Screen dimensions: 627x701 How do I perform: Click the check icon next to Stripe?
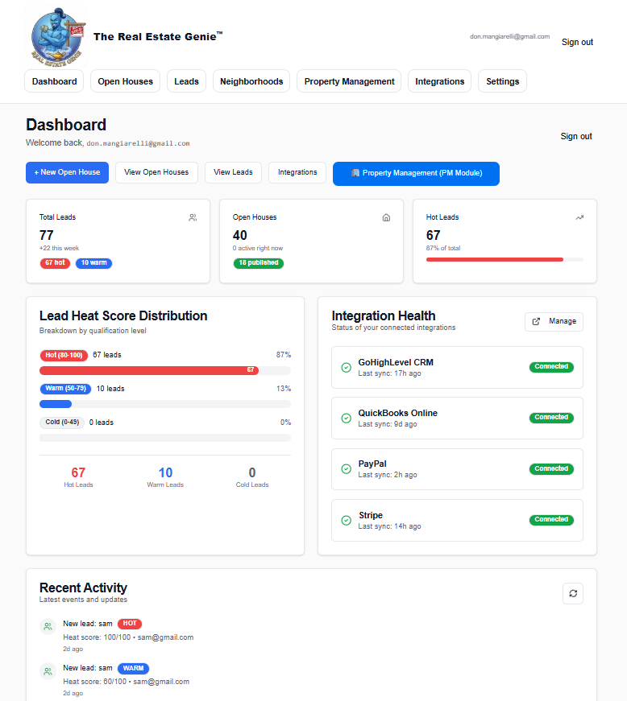pos(346,520)
